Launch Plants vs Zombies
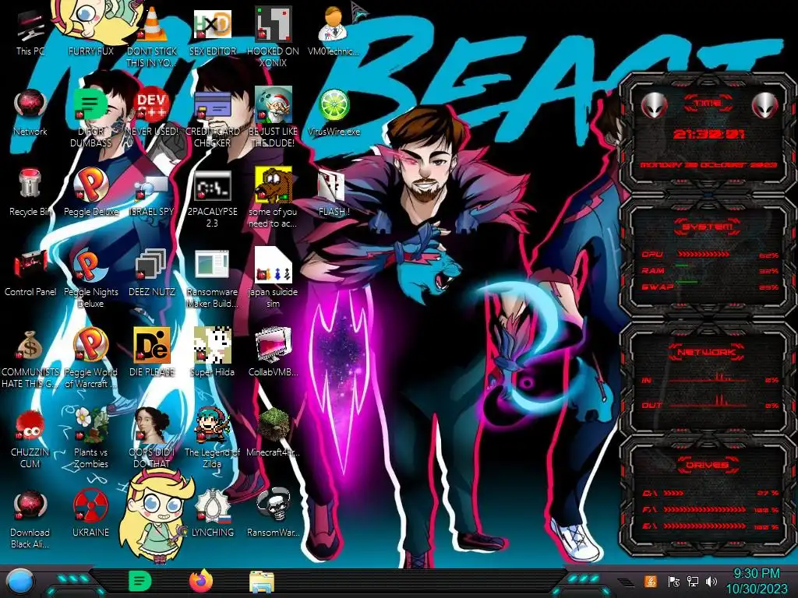This screenshot has width=798, height=598. pos(90,438)
